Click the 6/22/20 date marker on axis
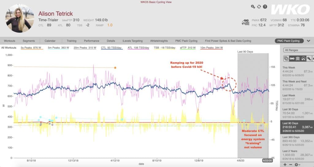Image resolution: width=314 pixels, height=167 pixels. (267, 161)
